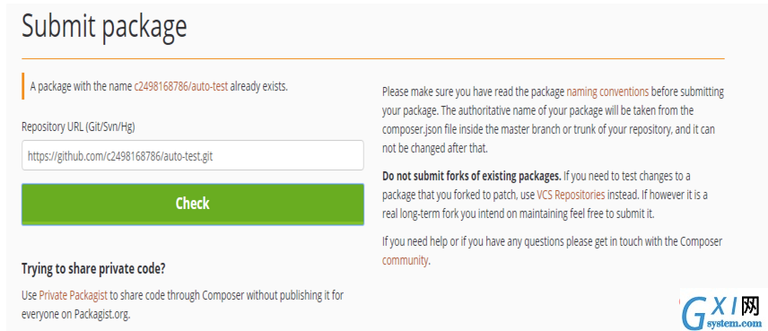Viewport: 768px width, 331px height.
Task: Click the 'already exists' warning message
Action: point(159,87)
